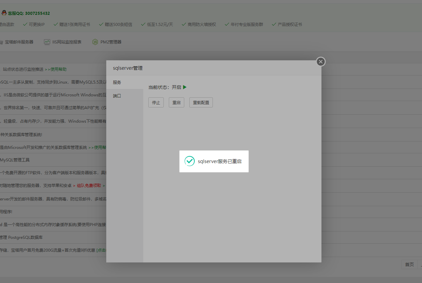Click the '赠送500条短信' feature text
Image resolution: width=422 pixels, height=283 pixels.
point(118,25)
